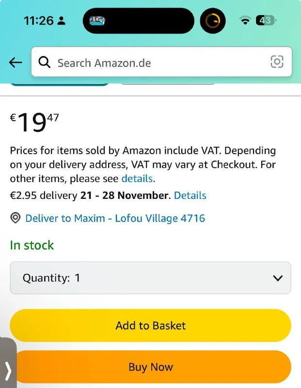Focus the Search Amazon.de field
The height and width of the screenshot is (388, 301).
coord(160,63)
